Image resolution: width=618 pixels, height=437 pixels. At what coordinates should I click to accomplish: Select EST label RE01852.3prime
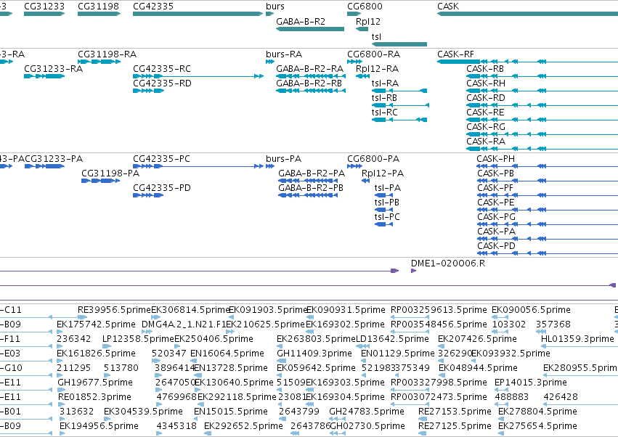pyautogui.click(x=94, y=397)
